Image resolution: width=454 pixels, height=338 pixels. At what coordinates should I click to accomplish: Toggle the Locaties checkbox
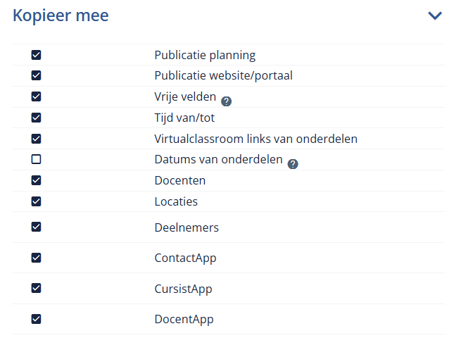36,201
